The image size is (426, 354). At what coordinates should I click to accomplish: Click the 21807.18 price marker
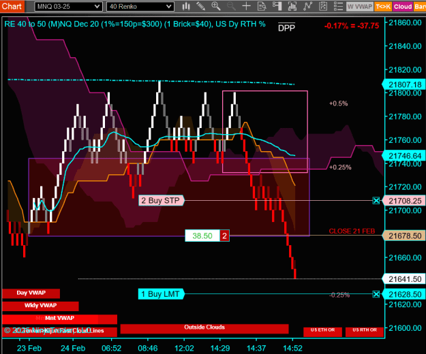(404, 84)
